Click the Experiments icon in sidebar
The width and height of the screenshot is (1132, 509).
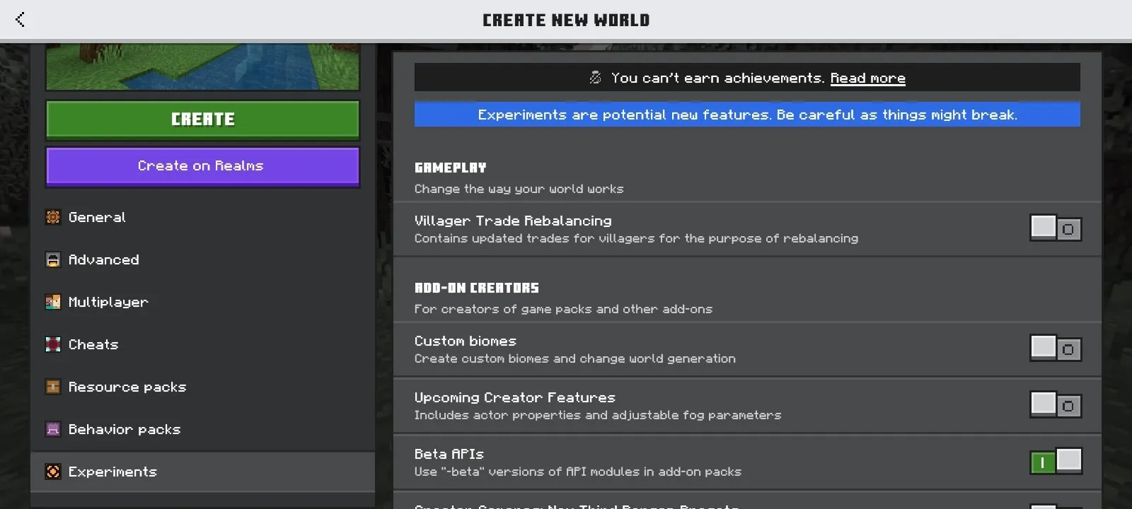(x=53, y=472)
